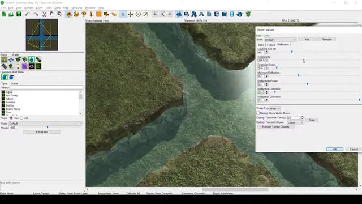
Task: Select the blue Texture brush icon
Action: click(x=11, y=59)
